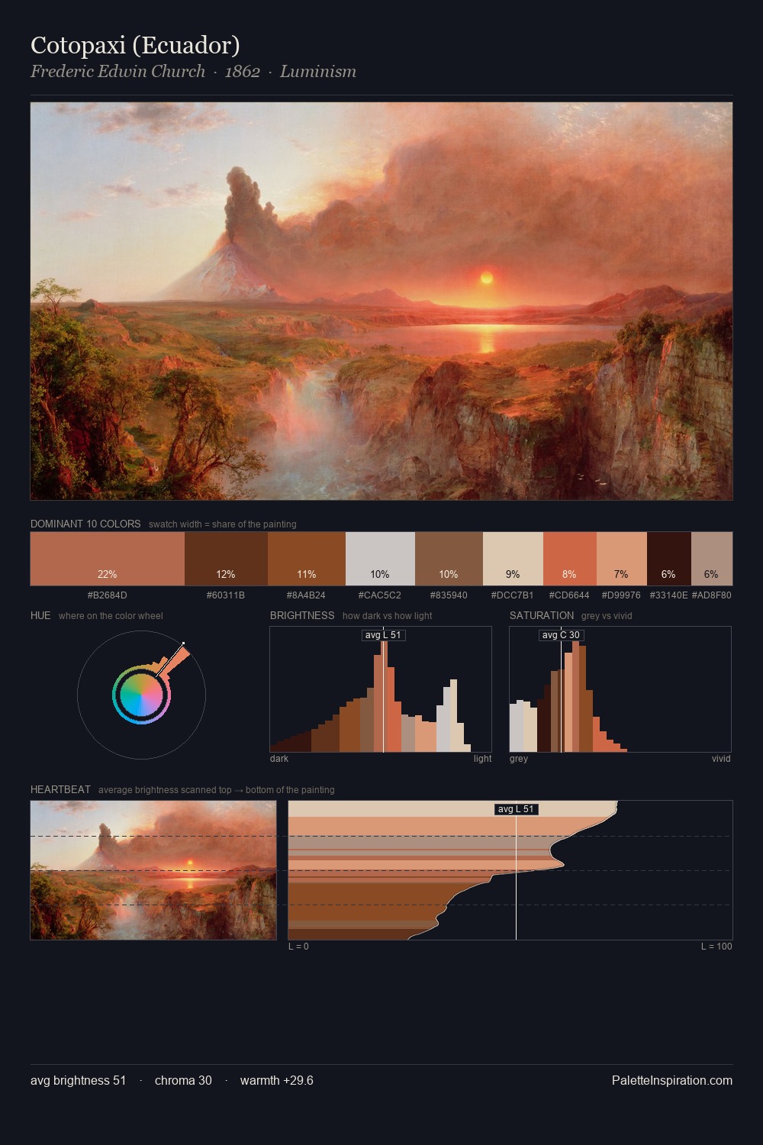Image resolution: width=763 pixels, height=1145 pixels.
Task: Click the brightness histogram chart
Action: (381, 689)
